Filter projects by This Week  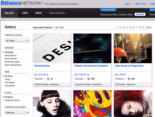coord(10,83)
